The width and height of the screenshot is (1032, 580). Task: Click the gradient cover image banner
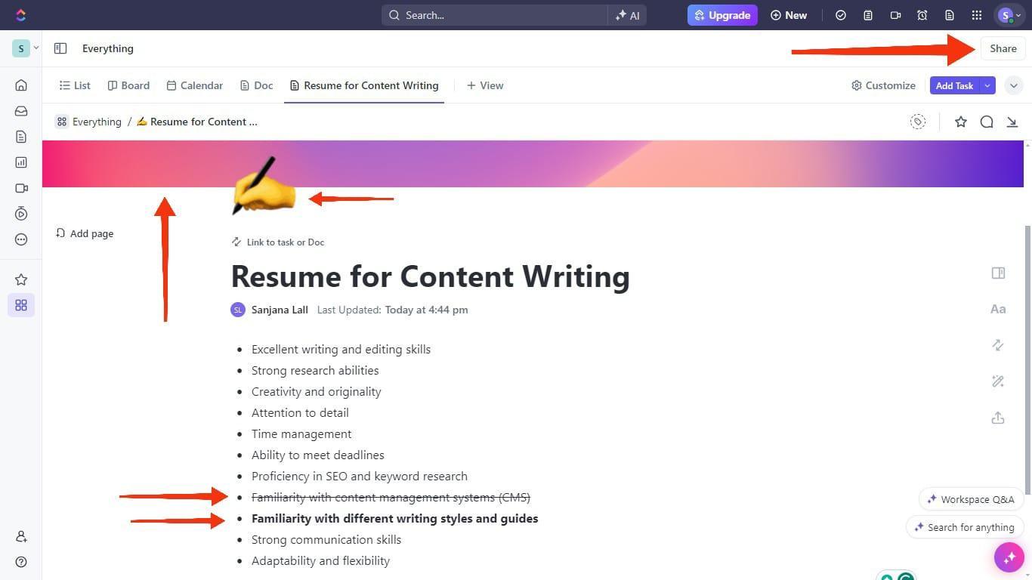[x=533, y=164]
